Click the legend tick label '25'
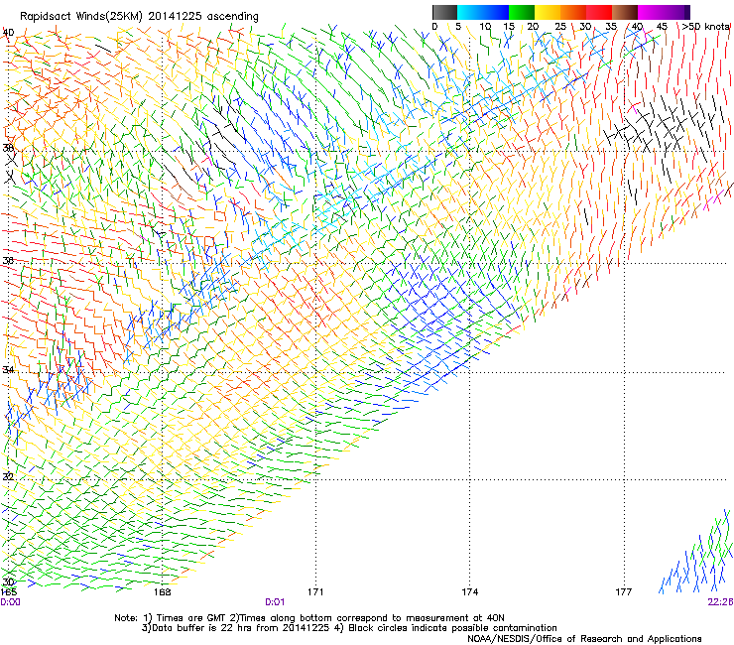Image resolution: width=734 pixels, height=645 pixels. point(560,27)
